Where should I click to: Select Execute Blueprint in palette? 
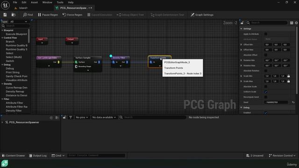coord(16,34)
